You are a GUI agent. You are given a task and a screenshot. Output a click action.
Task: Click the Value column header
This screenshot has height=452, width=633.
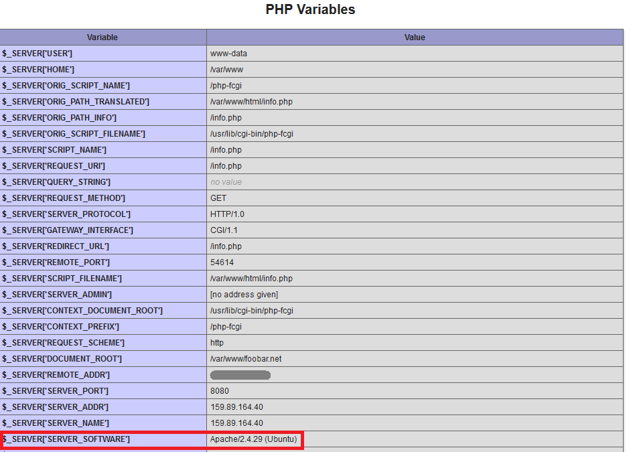coord(415,37)
